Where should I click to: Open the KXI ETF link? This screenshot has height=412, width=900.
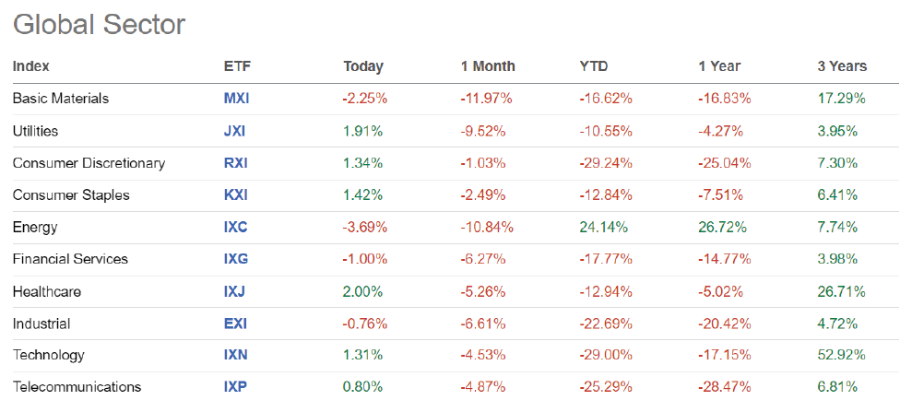(x=235, y=195)
